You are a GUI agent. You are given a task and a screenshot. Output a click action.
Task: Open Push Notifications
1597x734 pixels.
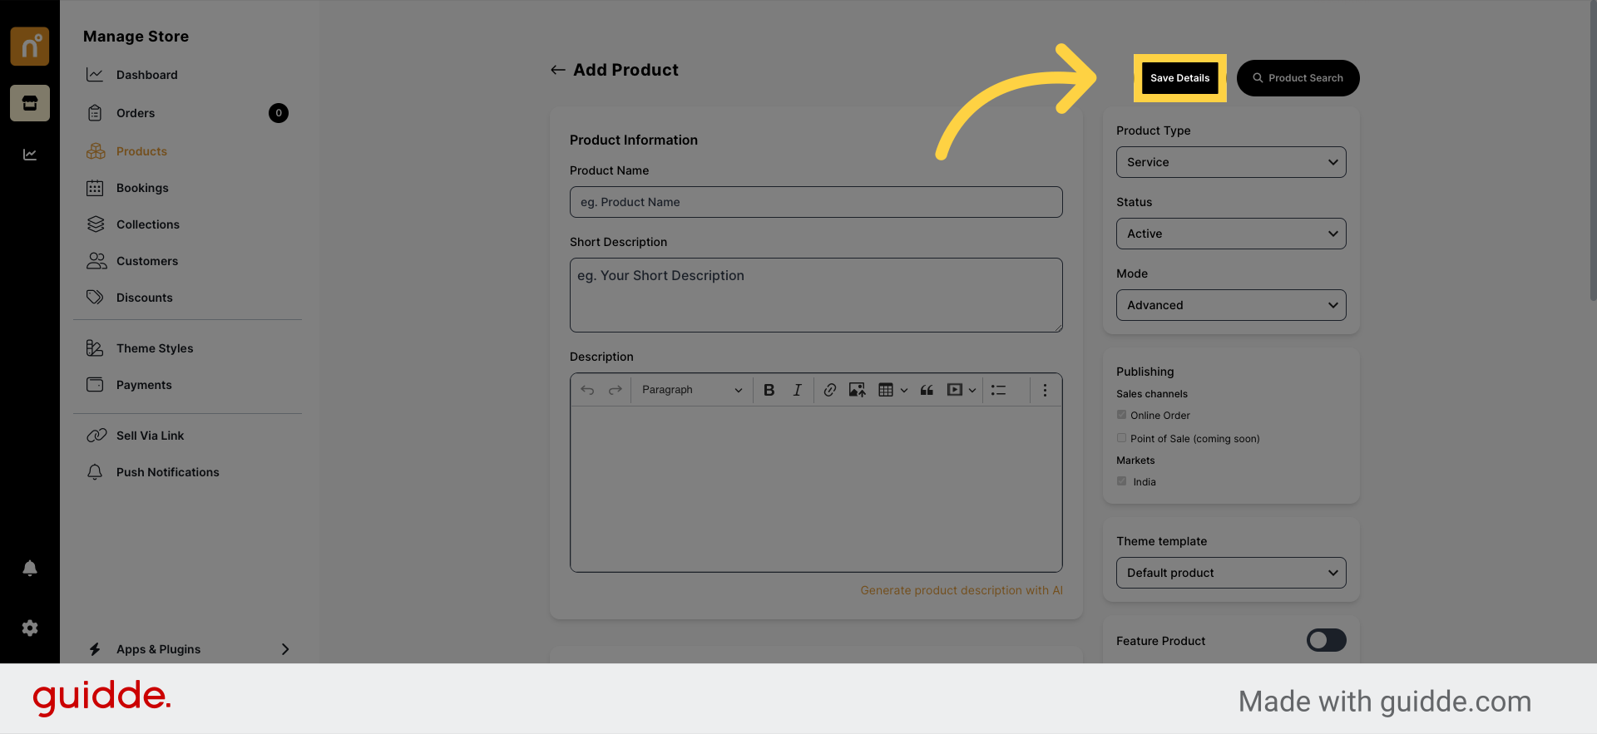point(167,472)
